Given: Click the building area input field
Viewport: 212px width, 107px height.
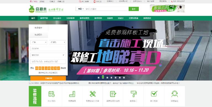Looking at the screenshot, I should [48, 55].
